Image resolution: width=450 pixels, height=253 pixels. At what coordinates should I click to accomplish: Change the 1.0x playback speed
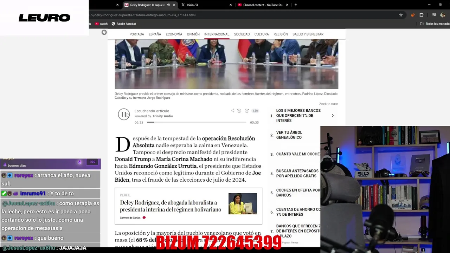(255, 111)
